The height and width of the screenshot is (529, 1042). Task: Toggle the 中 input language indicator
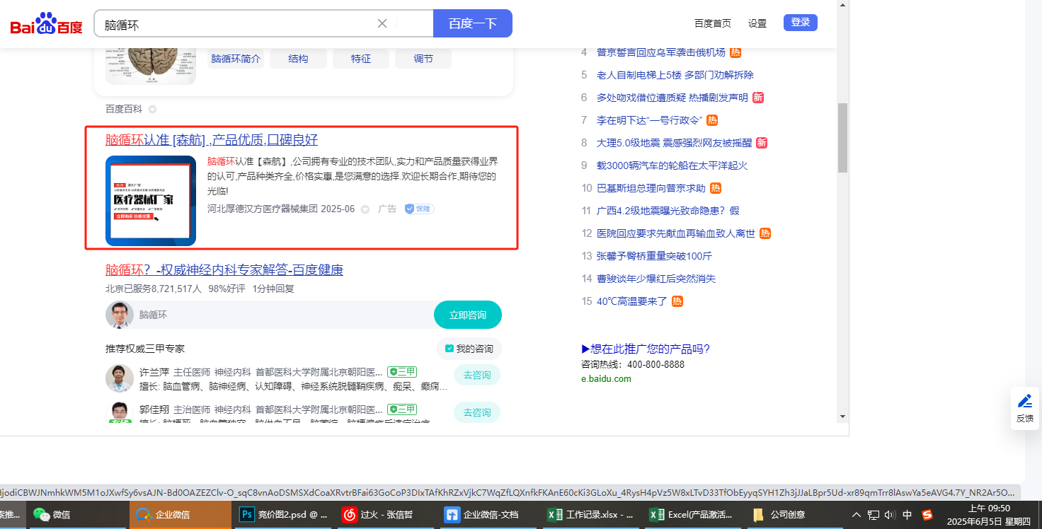tap(908, 515)
